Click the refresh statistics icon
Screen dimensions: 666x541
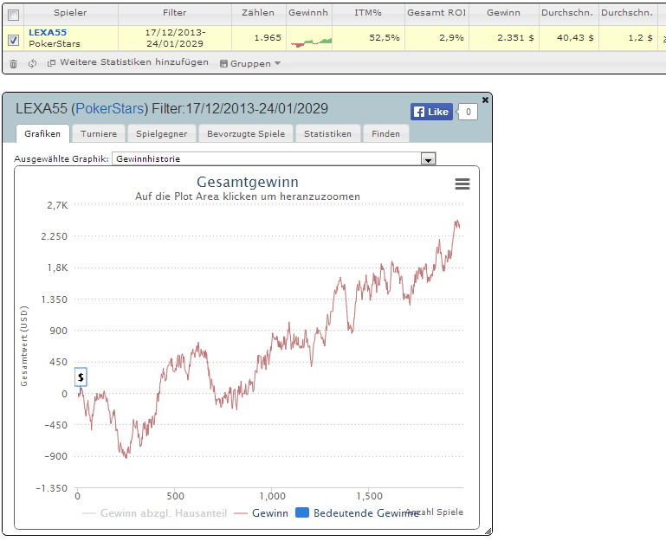click(32, 64)
